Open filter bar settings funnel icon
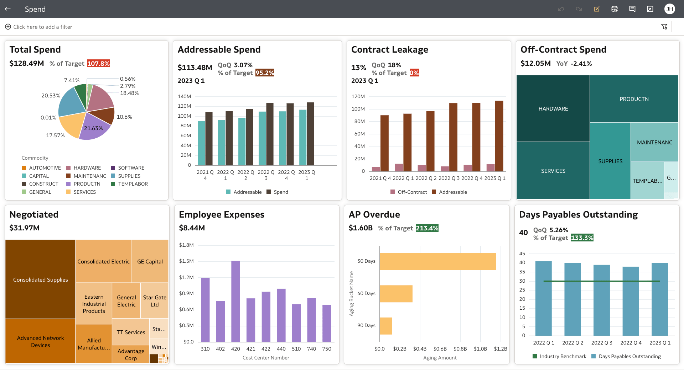Image resolution: width=684 pixels, height=384 pixels. 664,27
